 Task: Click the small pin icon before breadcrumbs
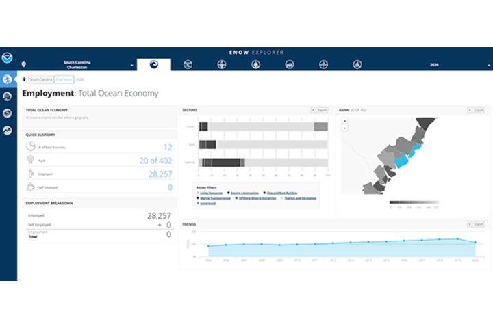[24, 79]
